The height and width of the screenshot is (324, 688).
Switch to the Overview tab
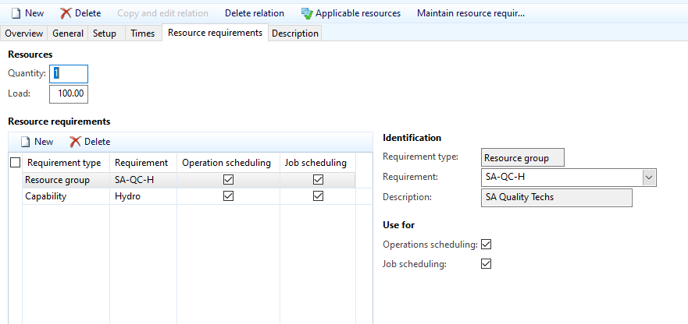[24, 33]
